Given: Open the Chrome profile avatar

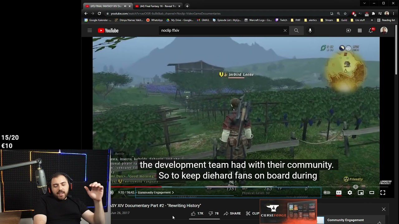Looking at the screenshot, I should click(x=387, y=13).
